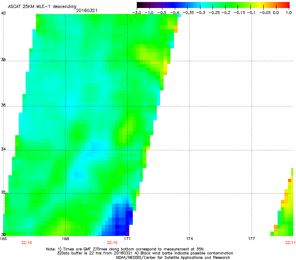
Task: Click the longitude label 168
Action: pyautogui.click(x=65, y=239)
